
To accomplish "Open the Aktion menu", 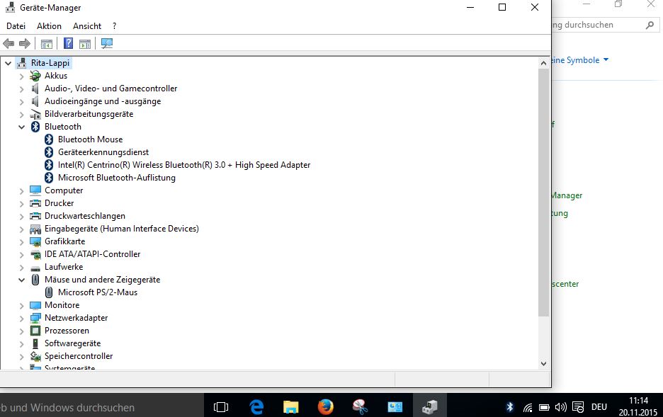I will 49,26.
